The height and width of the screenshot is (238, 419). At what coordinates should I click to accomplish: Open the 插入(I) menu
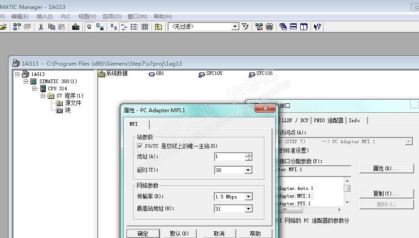(x=45, y=17)
